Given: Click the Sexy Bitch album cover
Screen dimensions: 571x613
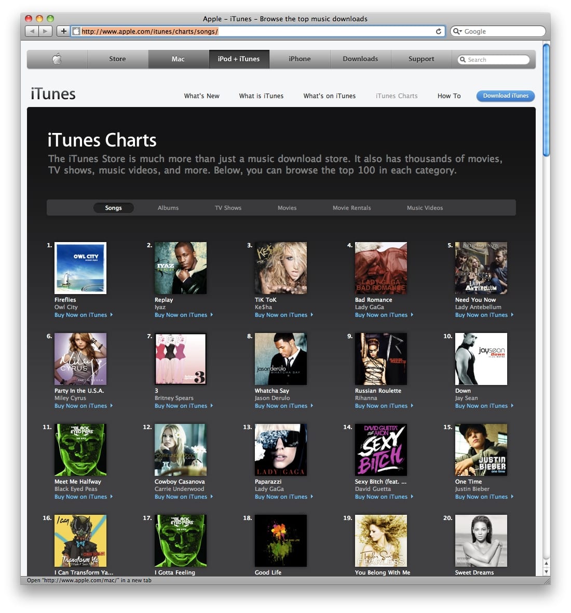Looking at the screenshot, I should point(381,450).
